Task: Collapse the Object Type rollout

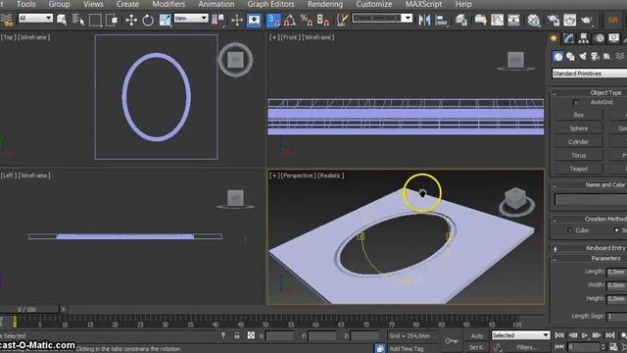Action: coord(555,94)
